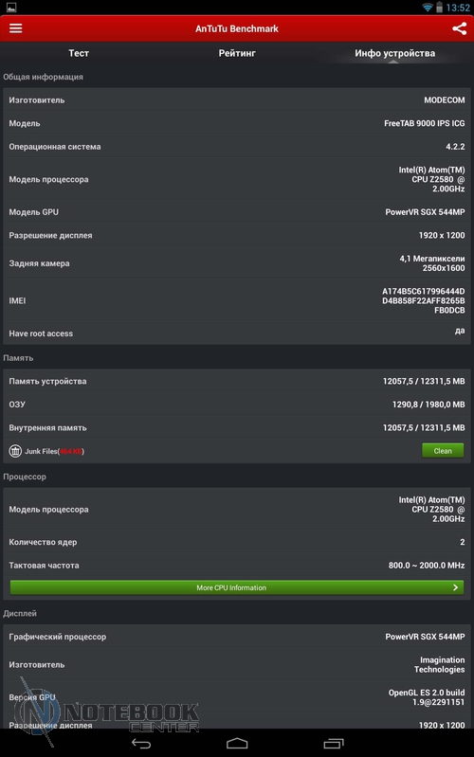The width and height of the screenshot is (474, 757).
Task: Open More CPU Information
Action: tap(237, 587)
